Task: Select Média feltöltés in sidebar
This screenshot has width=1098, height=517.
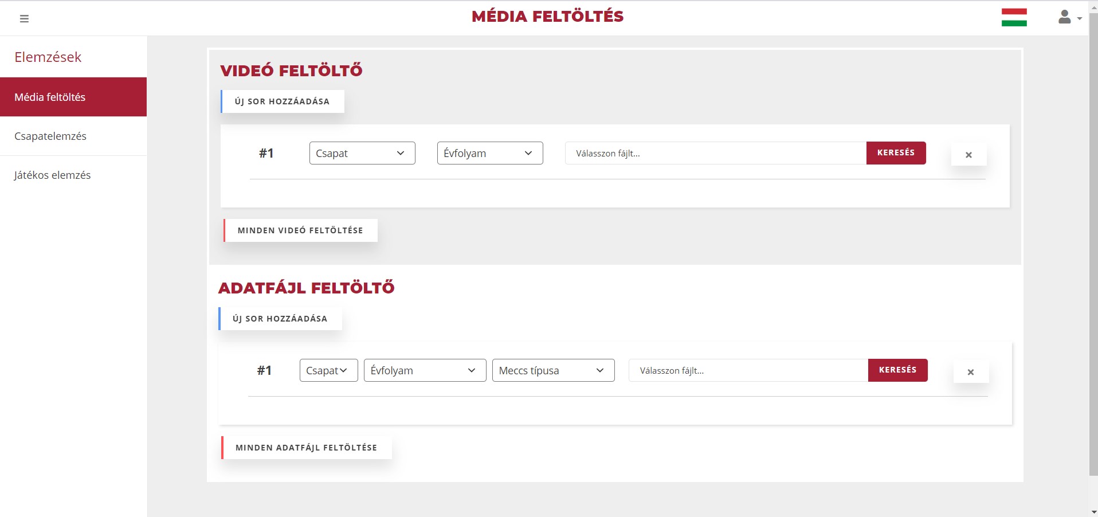Action: pyautogui.click(x=73, y=97)
